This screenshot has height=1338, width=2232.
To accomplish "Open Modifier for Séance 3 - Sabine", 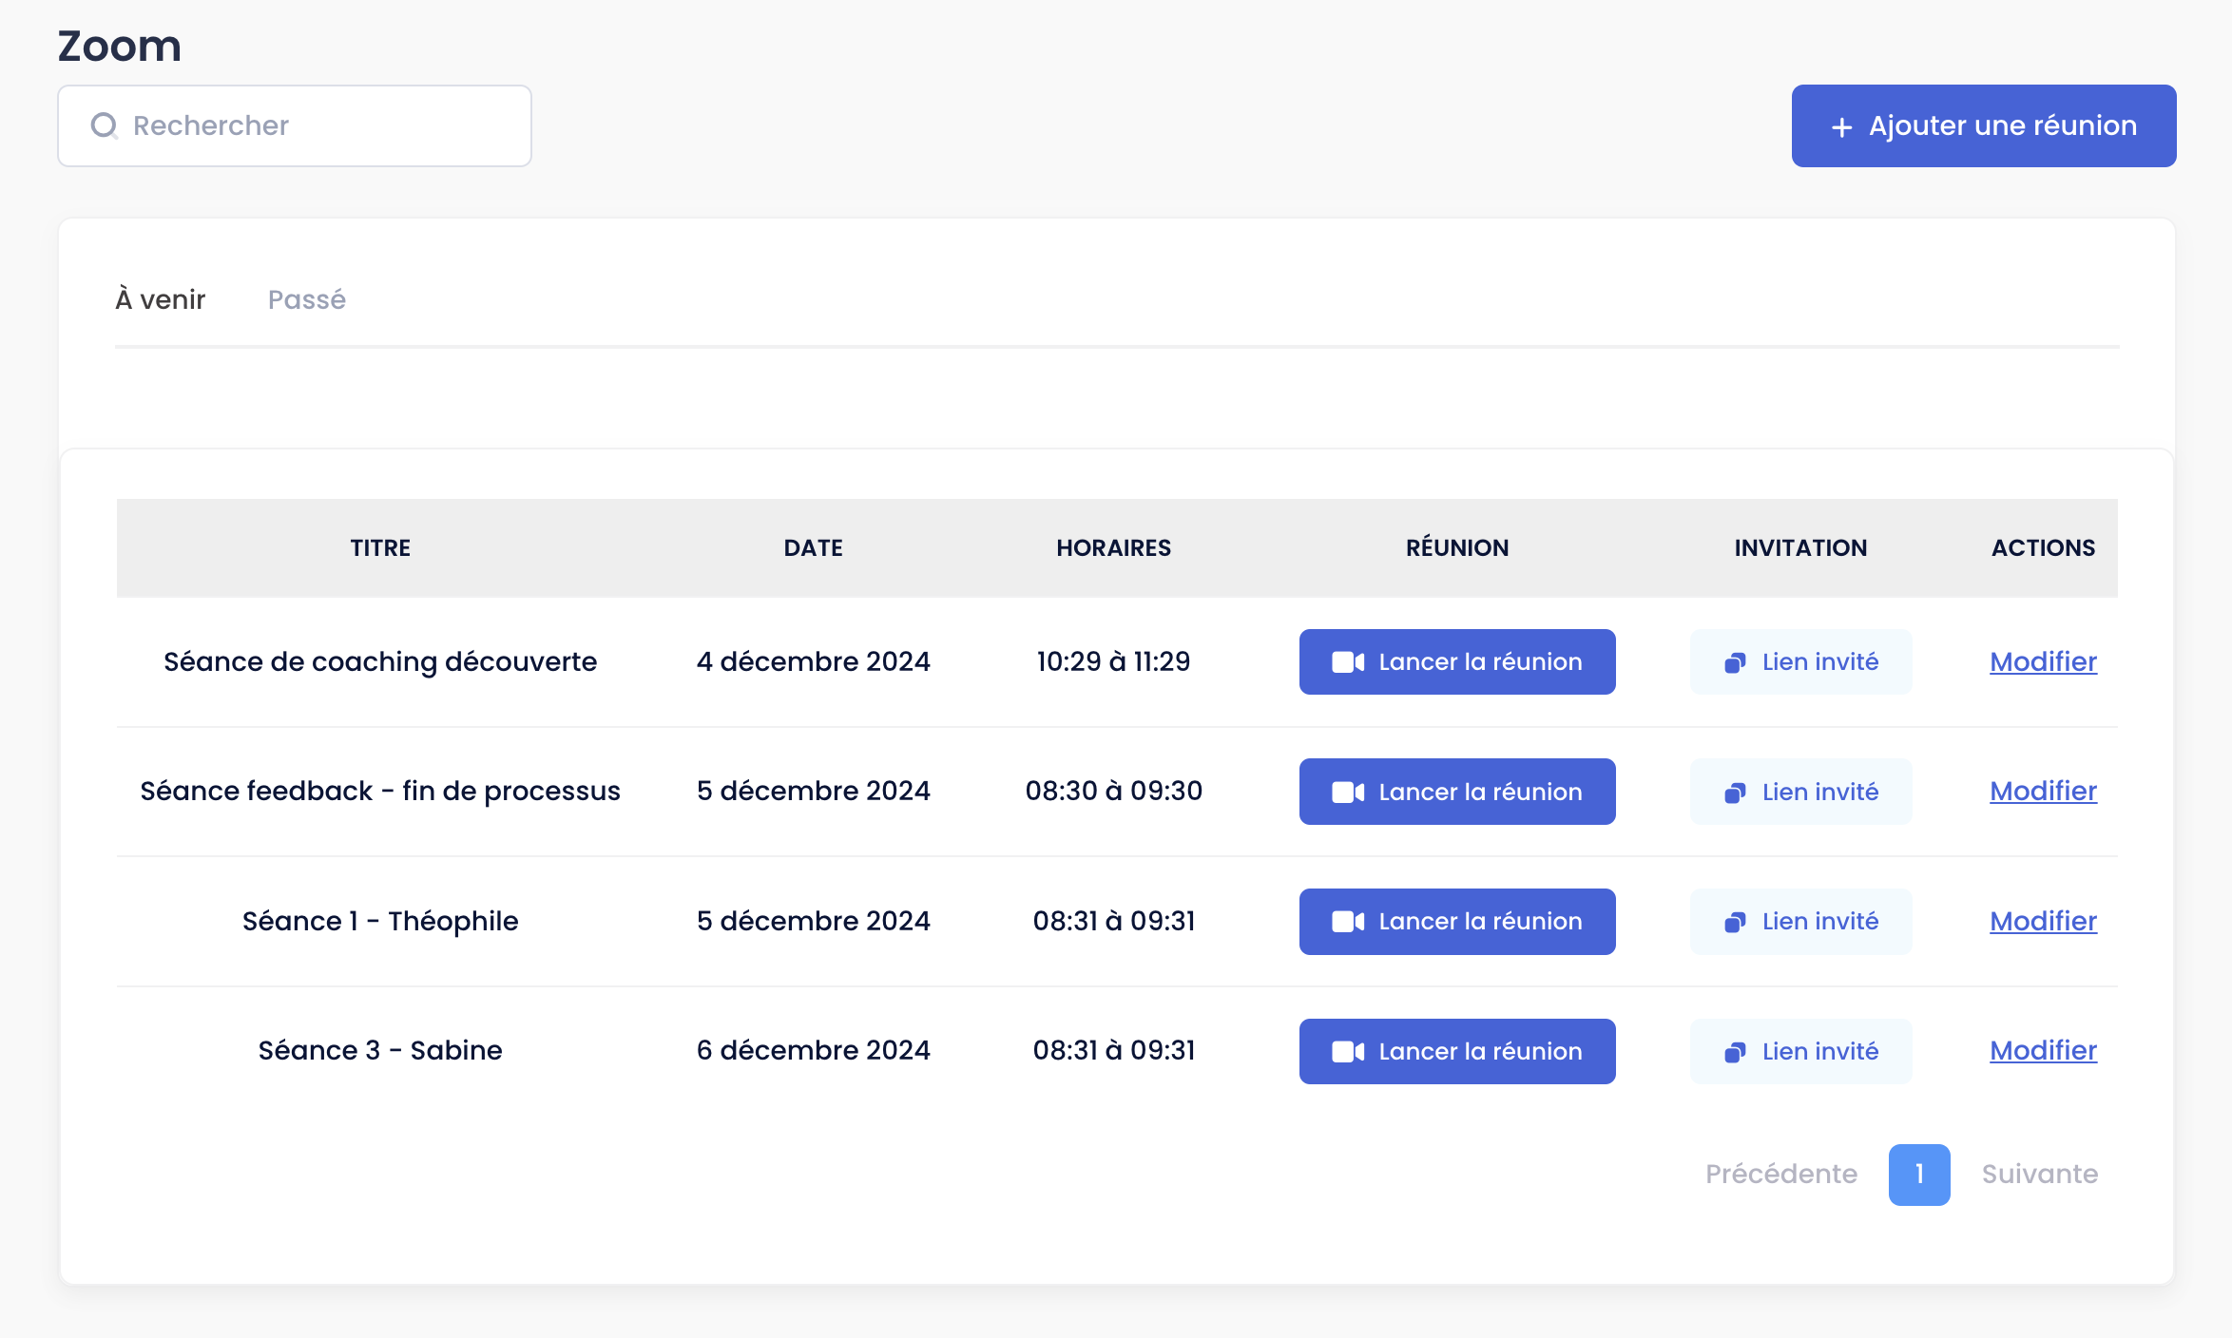I will click(2043, 1050).
